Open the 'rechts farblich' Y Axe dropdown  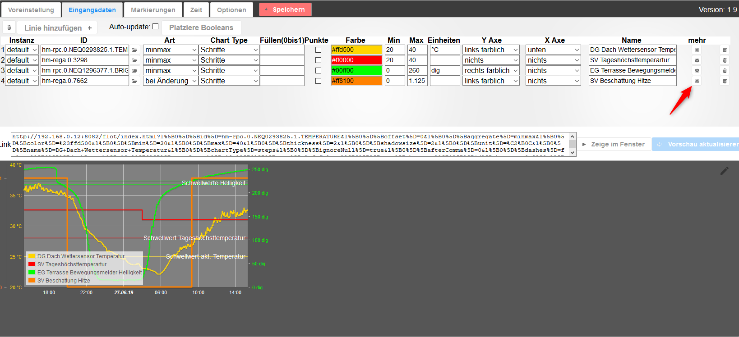[491, 70]
